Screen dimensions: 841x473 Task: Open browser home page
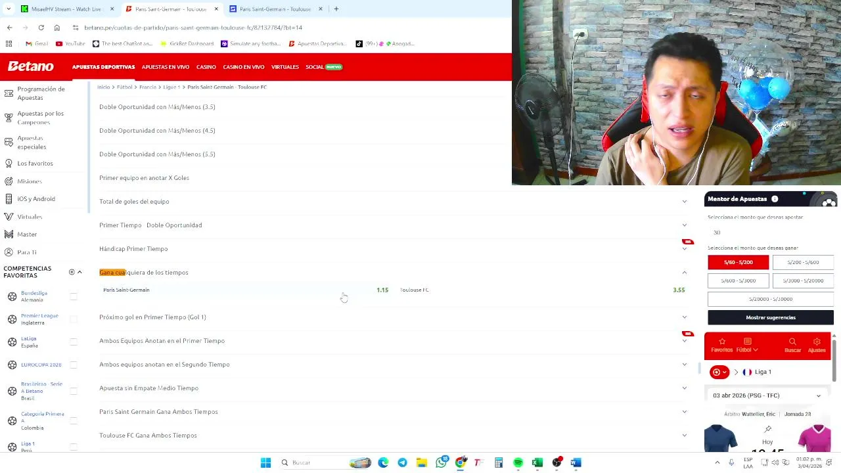pos(57,28)
